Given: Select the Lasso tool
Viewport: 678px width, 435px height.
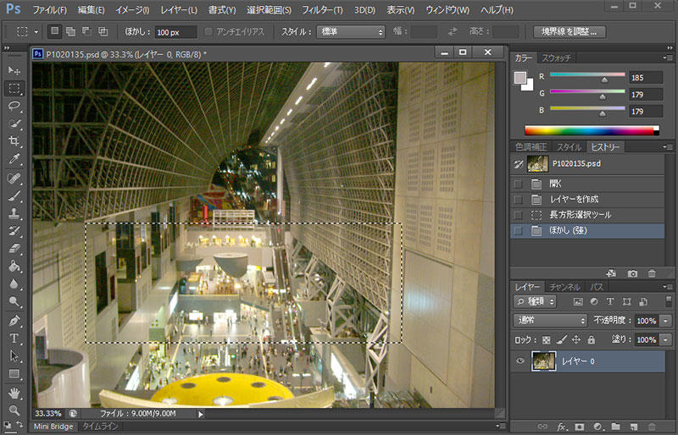Looking at the screenshot, I should 14,106.
